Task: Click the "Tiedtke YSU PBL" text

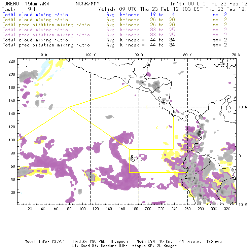Action: click(88, 242)
